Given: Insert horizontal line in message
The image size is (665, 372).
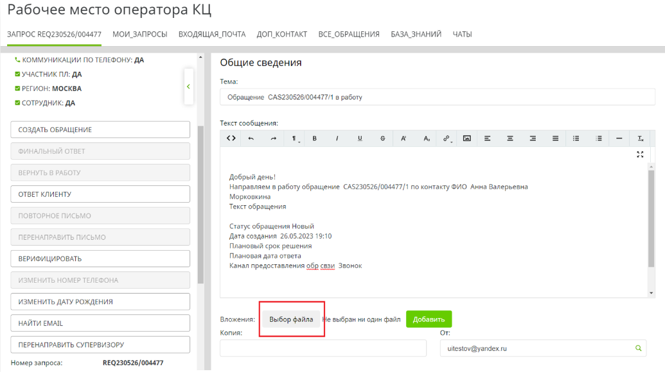Looking at the screenshot, I should coord(619,139).
